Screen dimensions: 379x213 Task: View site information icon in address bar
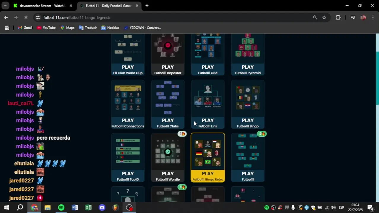(x=38, y=17)
